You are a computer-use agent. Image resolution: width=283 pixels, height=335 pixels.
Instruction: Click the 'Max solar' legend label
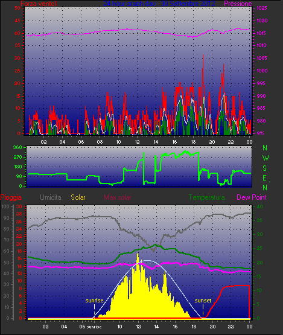click(x=118, y=197)
